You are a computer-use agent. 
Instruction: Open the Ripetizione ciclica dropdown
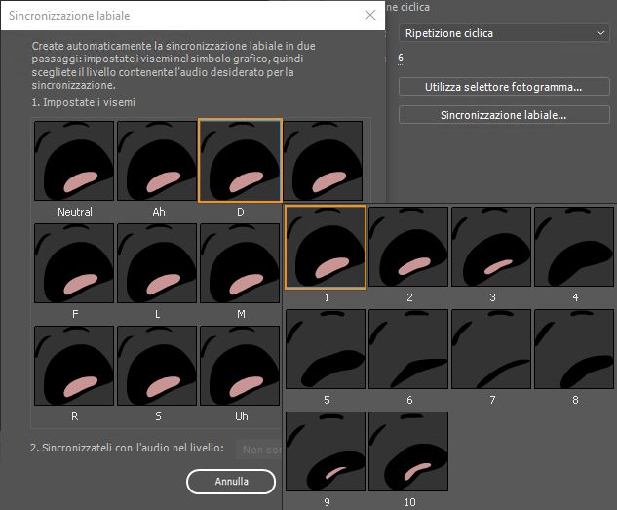(504, 33)
